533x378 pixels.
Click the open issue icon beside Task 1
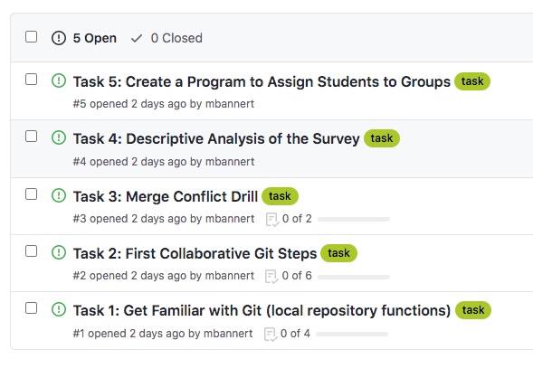click(x=59, y=310)
